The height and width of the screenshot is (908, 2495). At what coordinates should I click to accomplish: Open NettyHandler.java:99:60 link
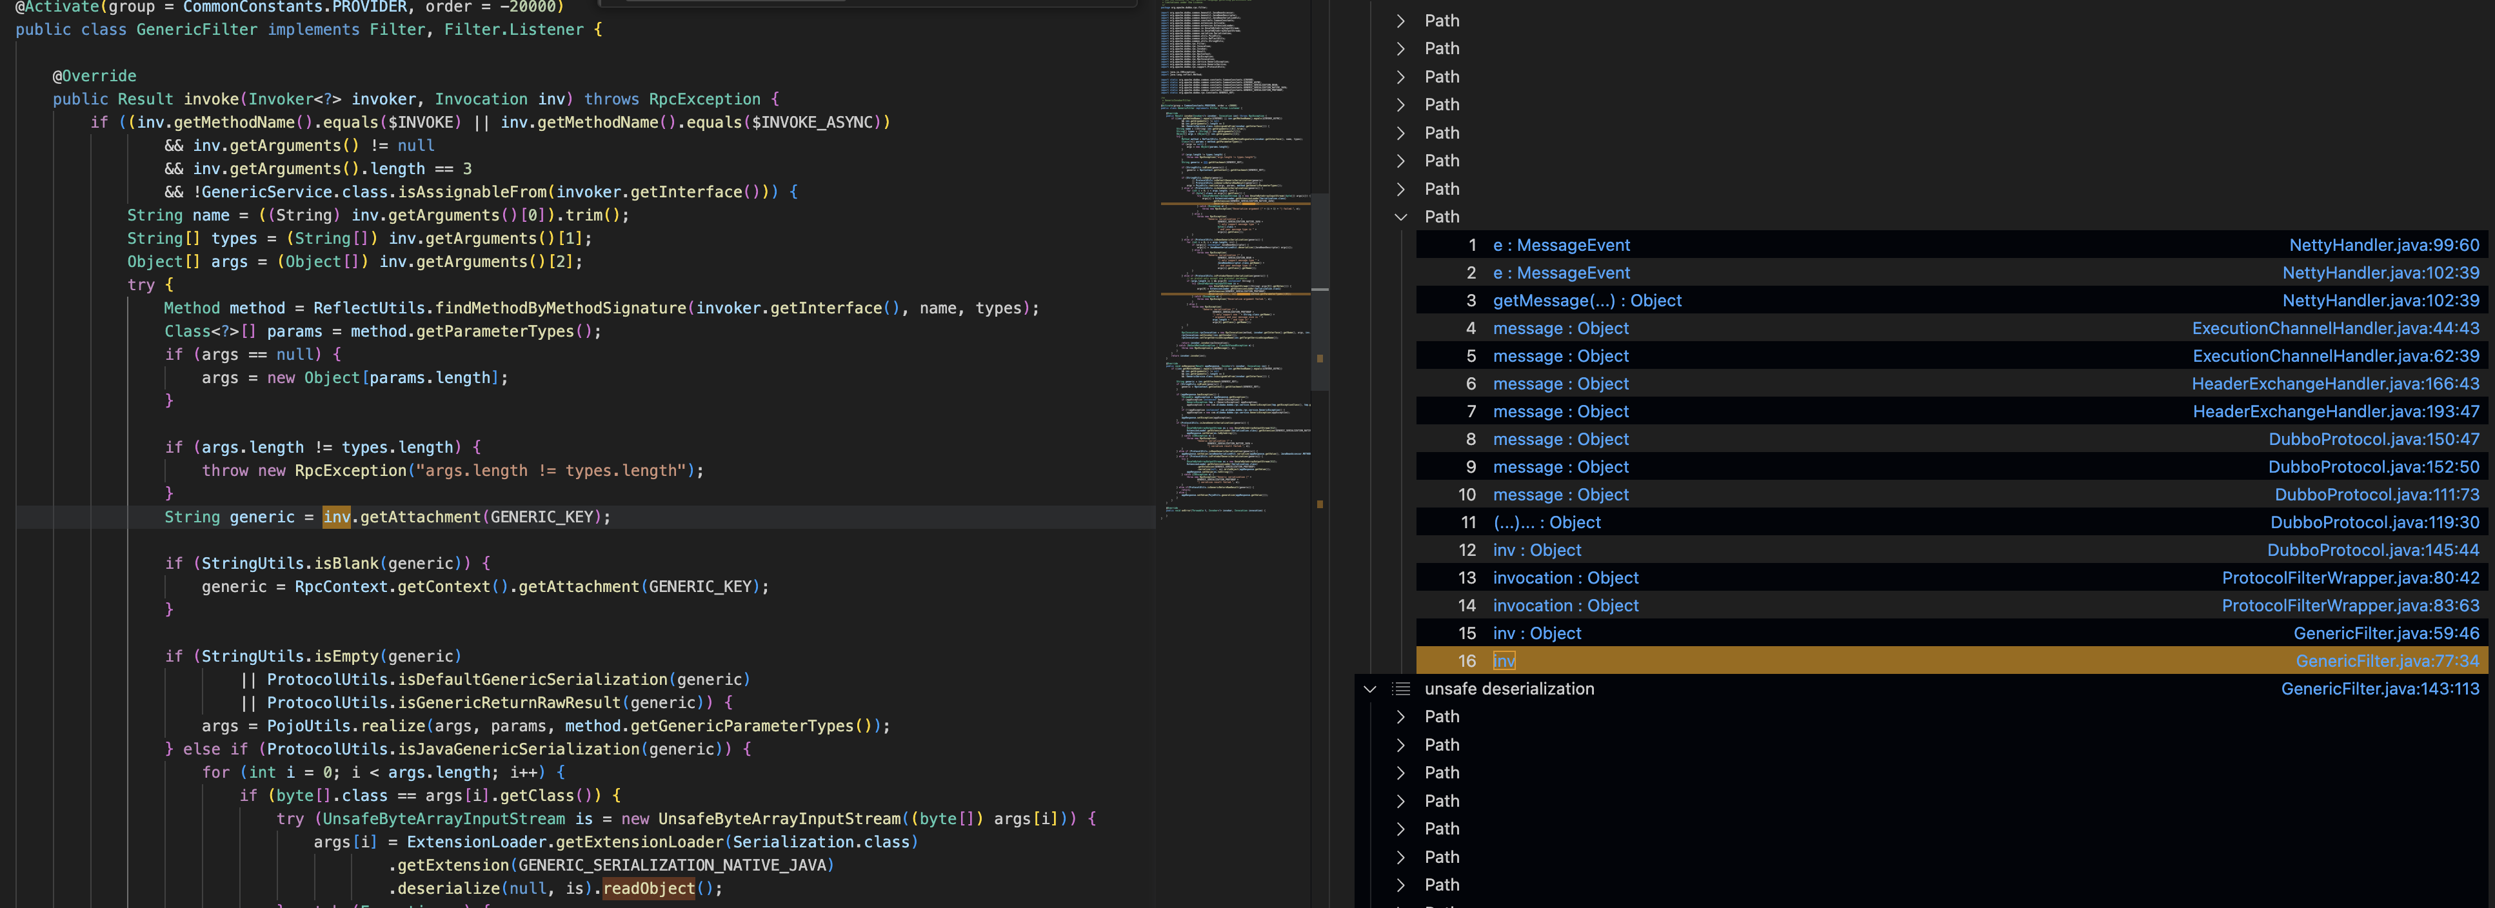tap(2383, 246)
